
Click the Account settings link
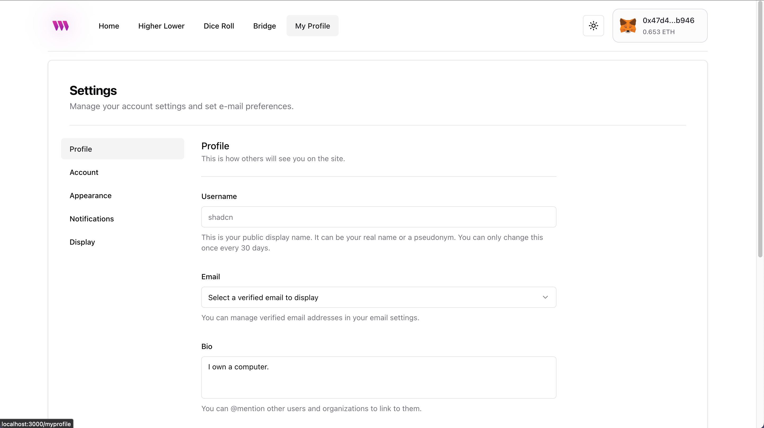pos(84,172)
